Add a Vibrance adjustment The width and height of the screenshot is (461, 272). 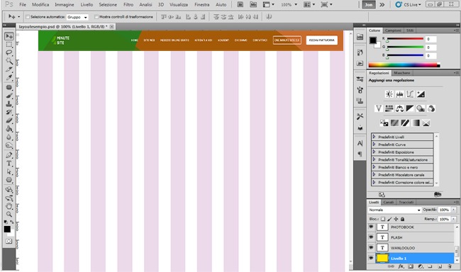pos(379,108)
